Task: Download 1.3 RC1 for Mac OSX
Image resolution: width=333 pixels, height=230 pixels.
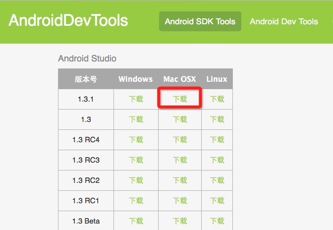Action: pyautogui.click(x=180, y=201)
